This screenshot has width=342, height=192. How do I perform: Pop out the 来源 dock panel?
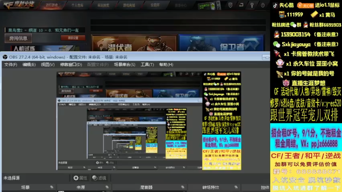(107, 187)
